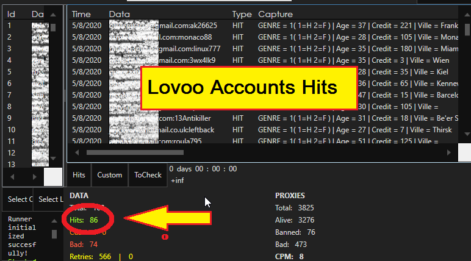
Task: Sort results by the Time column header
Action: [x=81, y=14]
